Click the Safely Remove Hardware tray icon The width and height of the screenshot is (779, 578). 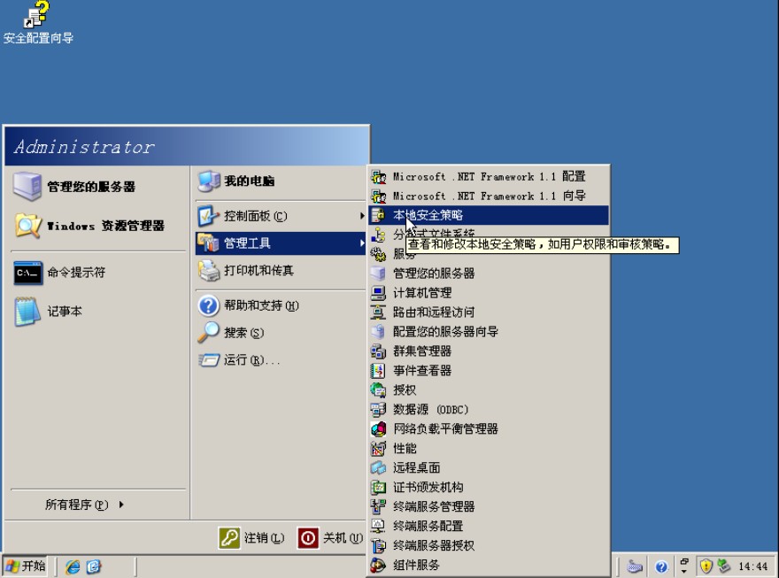pos(724,566)
